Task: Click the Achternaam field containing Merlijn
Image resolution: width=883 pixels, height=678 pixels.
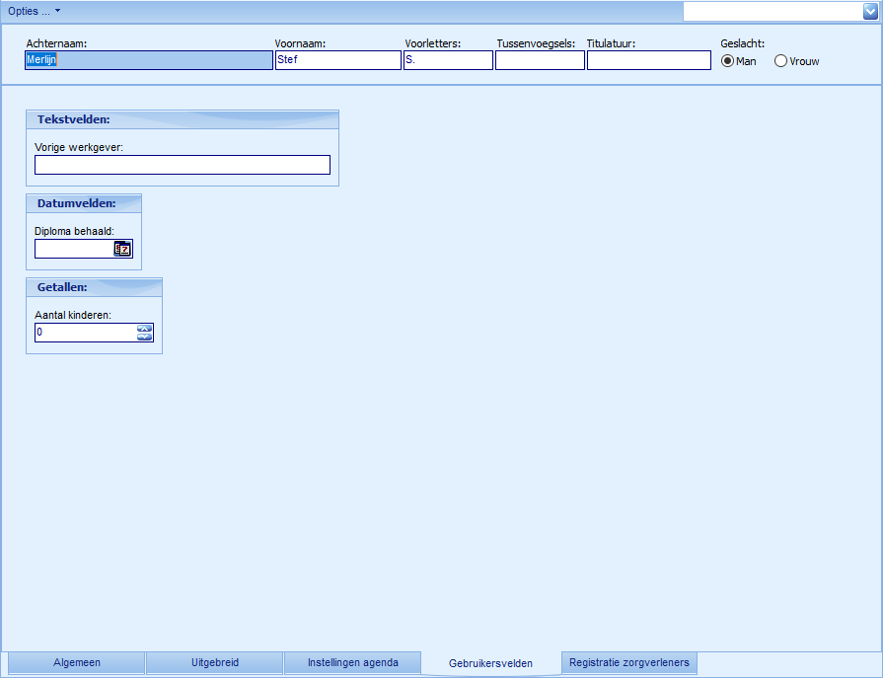Action: click(x=149, y=60)
